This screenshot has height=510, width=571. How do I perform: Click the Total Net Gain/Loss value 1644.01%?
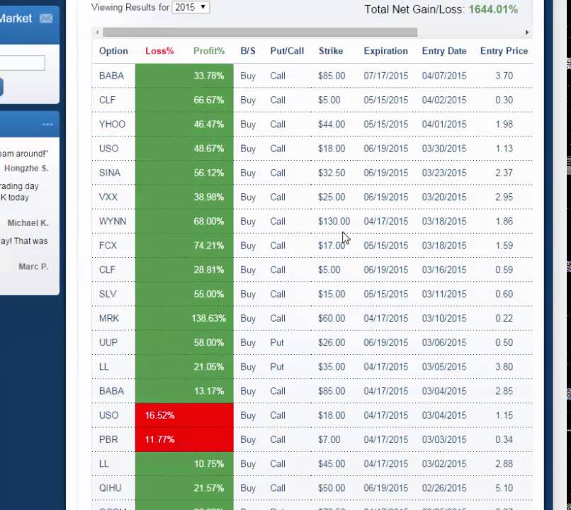pos(493,9)
